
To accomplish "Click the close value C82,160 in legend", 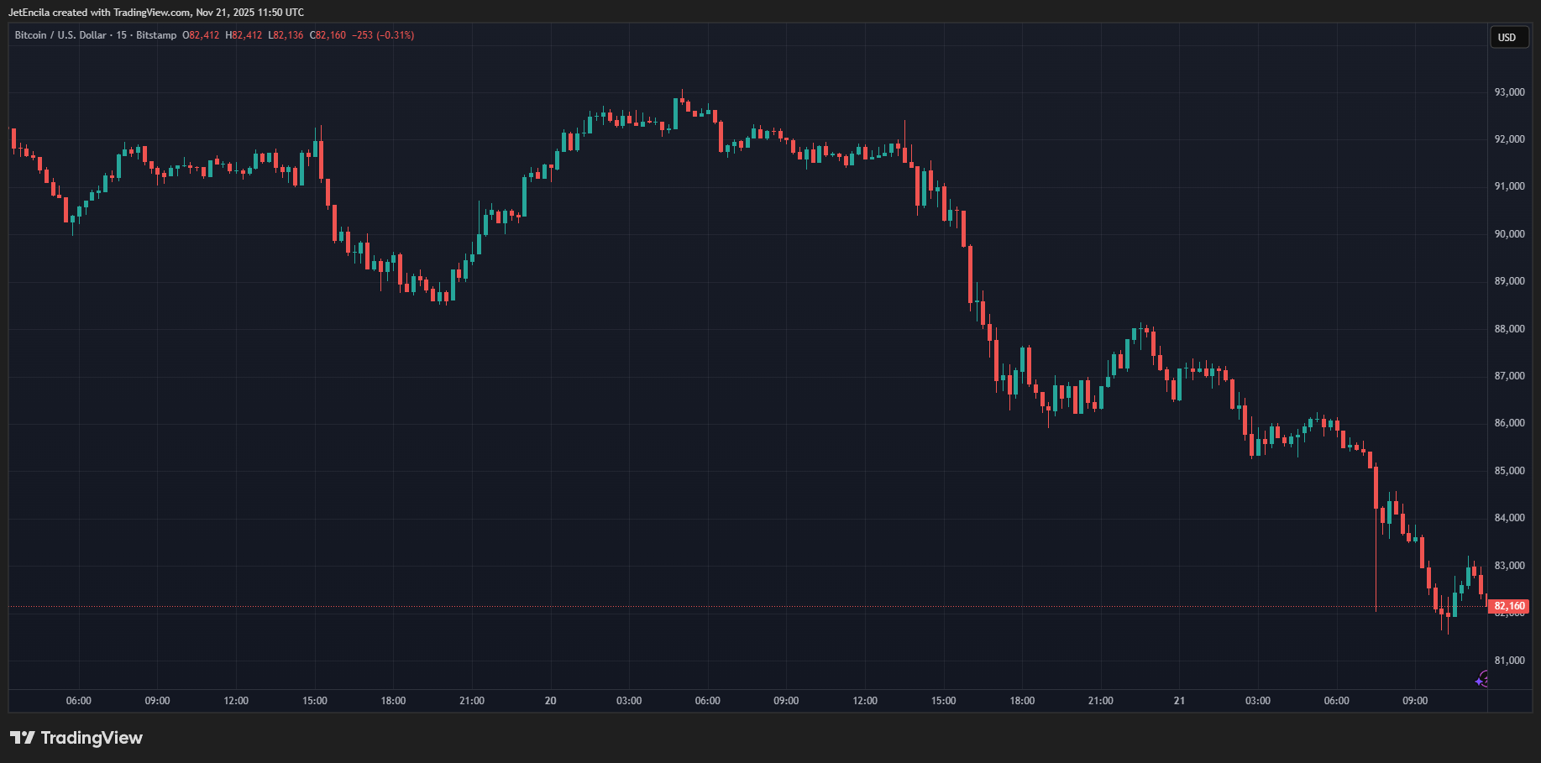I will click(x=328, y=35).
